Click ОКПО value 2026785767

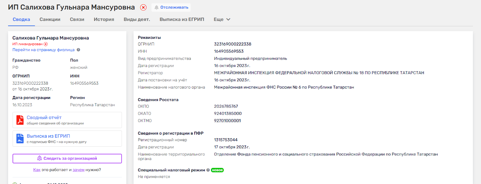pos(226,106)
